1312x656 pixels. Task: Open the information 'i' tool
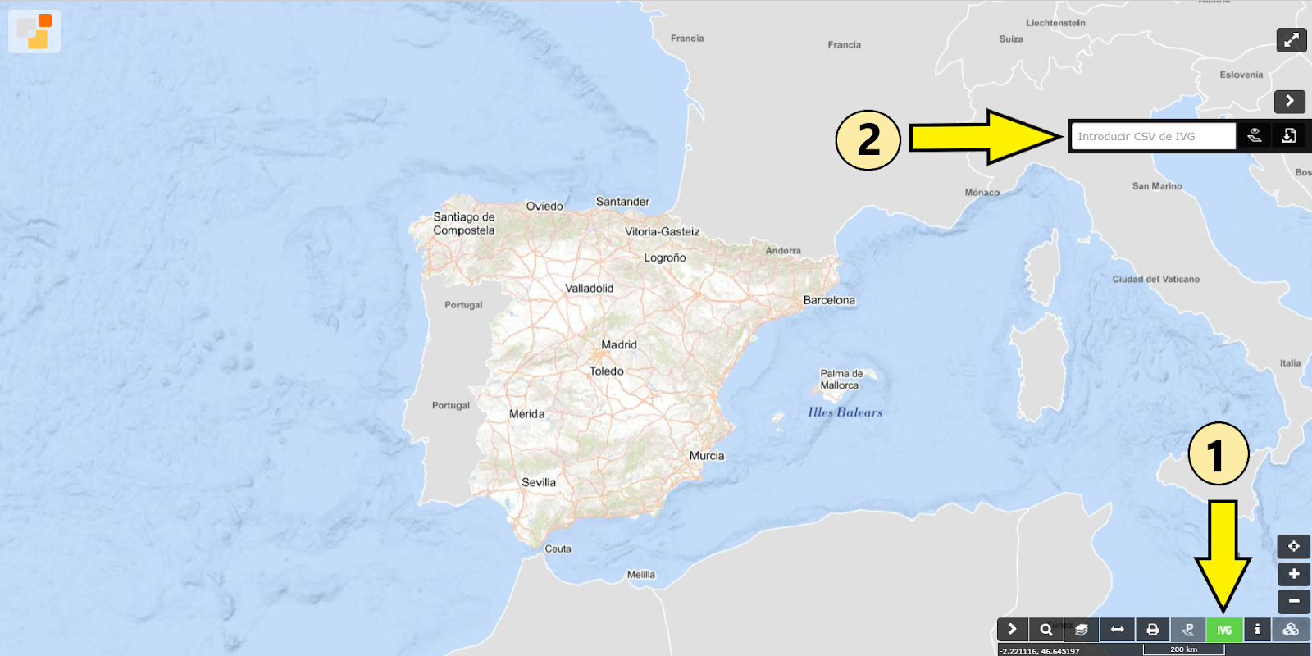click(1257, 629)
